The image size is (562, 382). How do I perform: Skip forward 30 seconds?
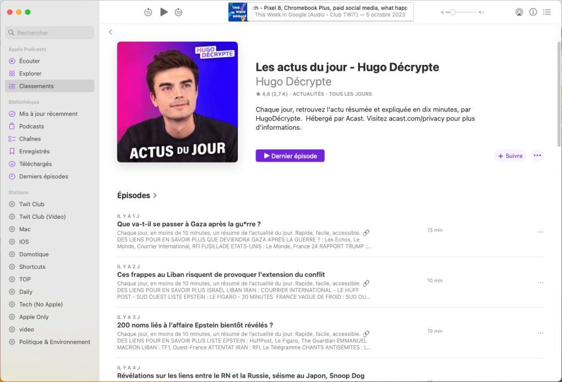179,12
